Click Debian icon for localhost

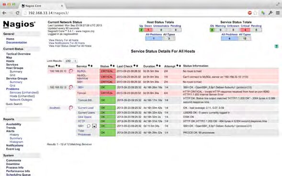pos(71,108)
